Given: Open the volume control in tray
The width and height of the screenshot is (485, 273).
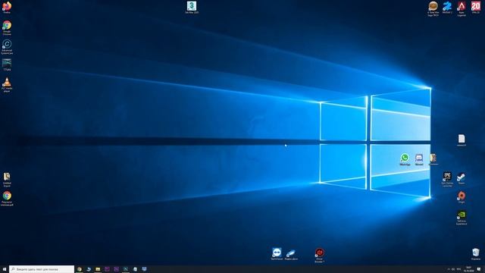Looking at the screenshot, I should pos(453,269).
